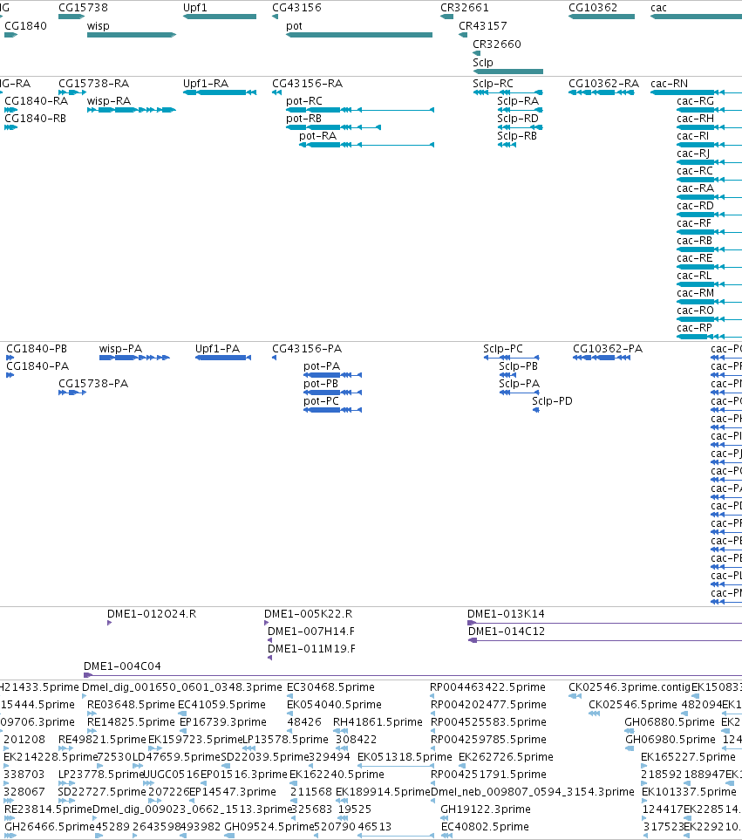Click the cac-RG transcript label
Image resolution: width=742 pixels, height=840 pixels.
click(x=696, y=100)
